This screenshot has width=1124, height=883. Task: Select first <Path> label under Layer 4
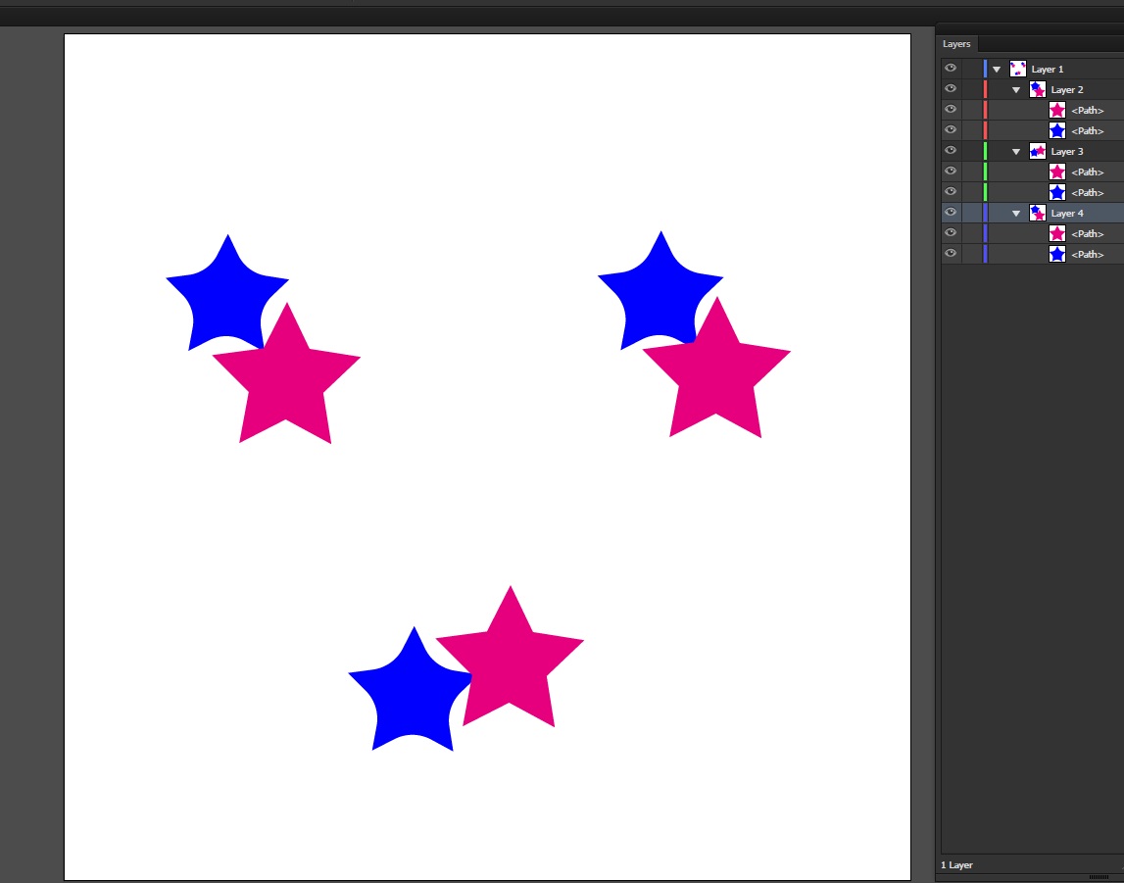pos(1088,233)
